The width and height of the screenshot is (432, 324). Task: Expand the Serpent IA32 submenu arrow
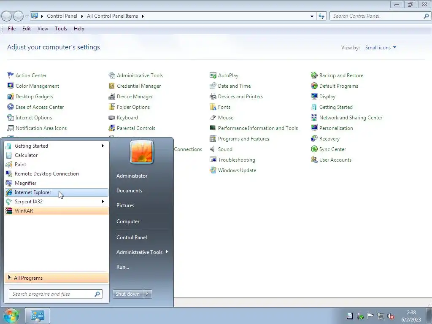coord(103,201)
